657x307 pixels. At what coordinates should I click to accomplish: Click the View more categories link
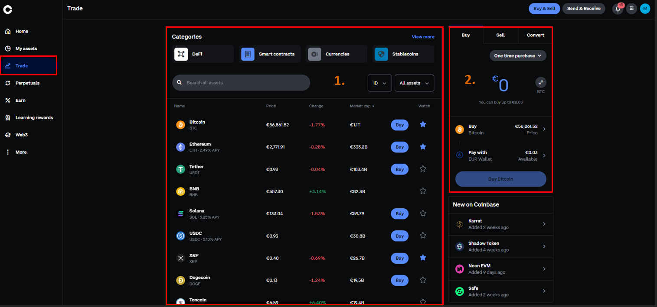(423, 37)
